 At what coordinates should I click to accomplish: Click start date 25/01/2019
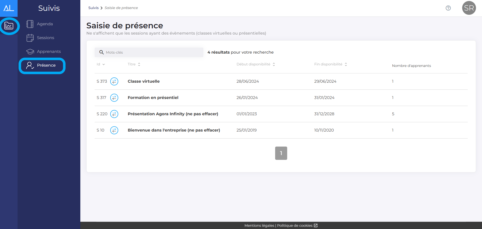247,130
